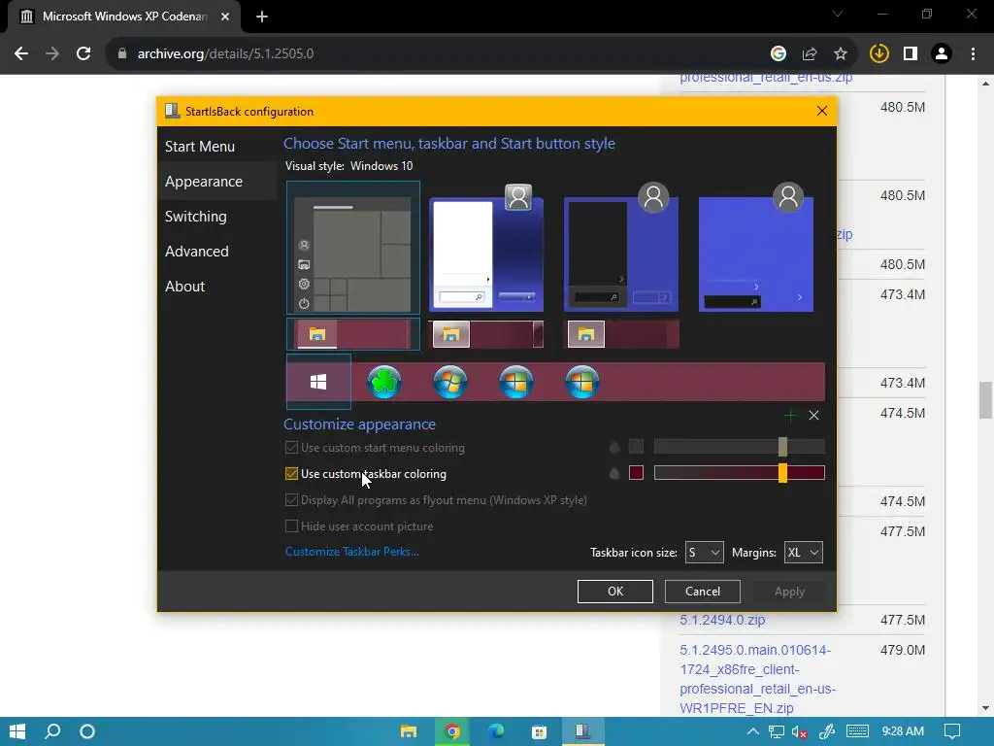The image size is (994, 746).
Task: Click the taskbar coloring droplet icon
Action: tap(614, 473)
